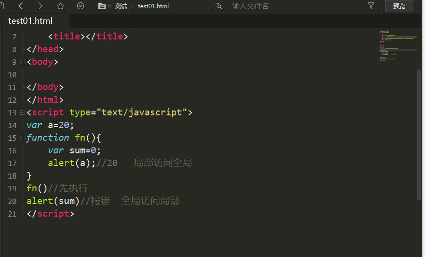The height and width of the screenshot is (257, 429).
Task: Select the 测试 breadcrumb folder
Action: coord(121,6)
